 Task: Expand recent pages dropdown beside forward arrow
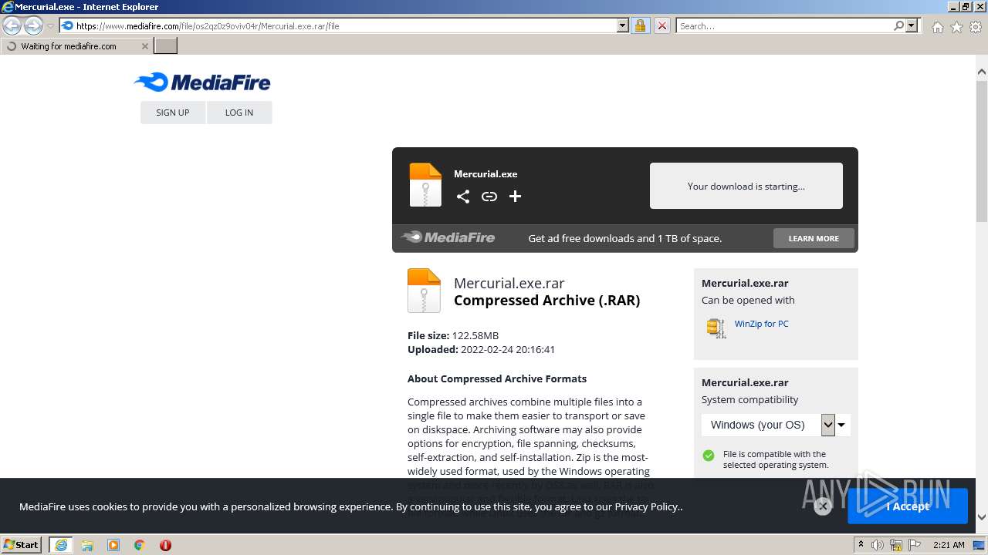(50, 25)
